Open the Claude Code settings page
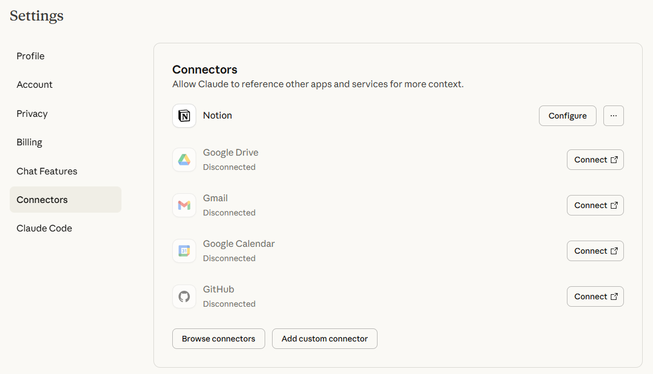The height and width of the screenshot is (374, 653). tap(44, 228)
